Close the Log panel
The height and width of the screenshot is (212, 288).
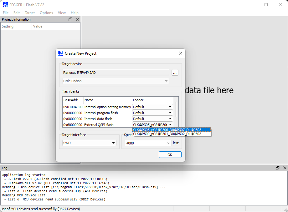(x=284, y=168)
